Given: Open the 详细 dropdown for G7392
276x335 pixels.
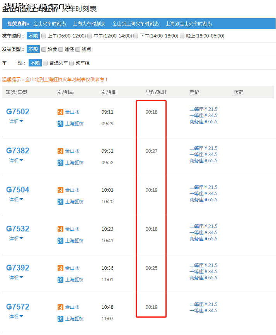Looking at the screenshot, I should tap(16, 277).
